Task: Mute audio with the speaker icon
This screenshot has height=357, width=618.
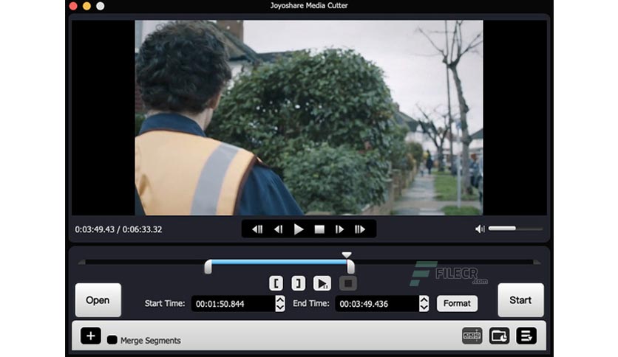Action: point(480,229)
